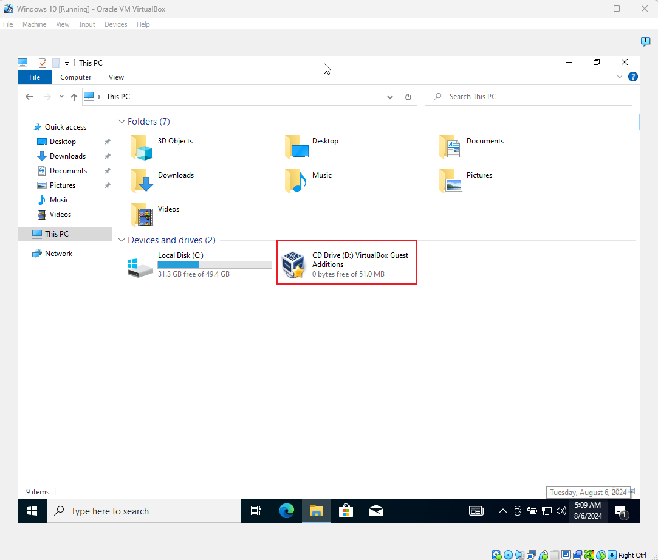
Task: Go up one folder level arrow
Action: 74,97
